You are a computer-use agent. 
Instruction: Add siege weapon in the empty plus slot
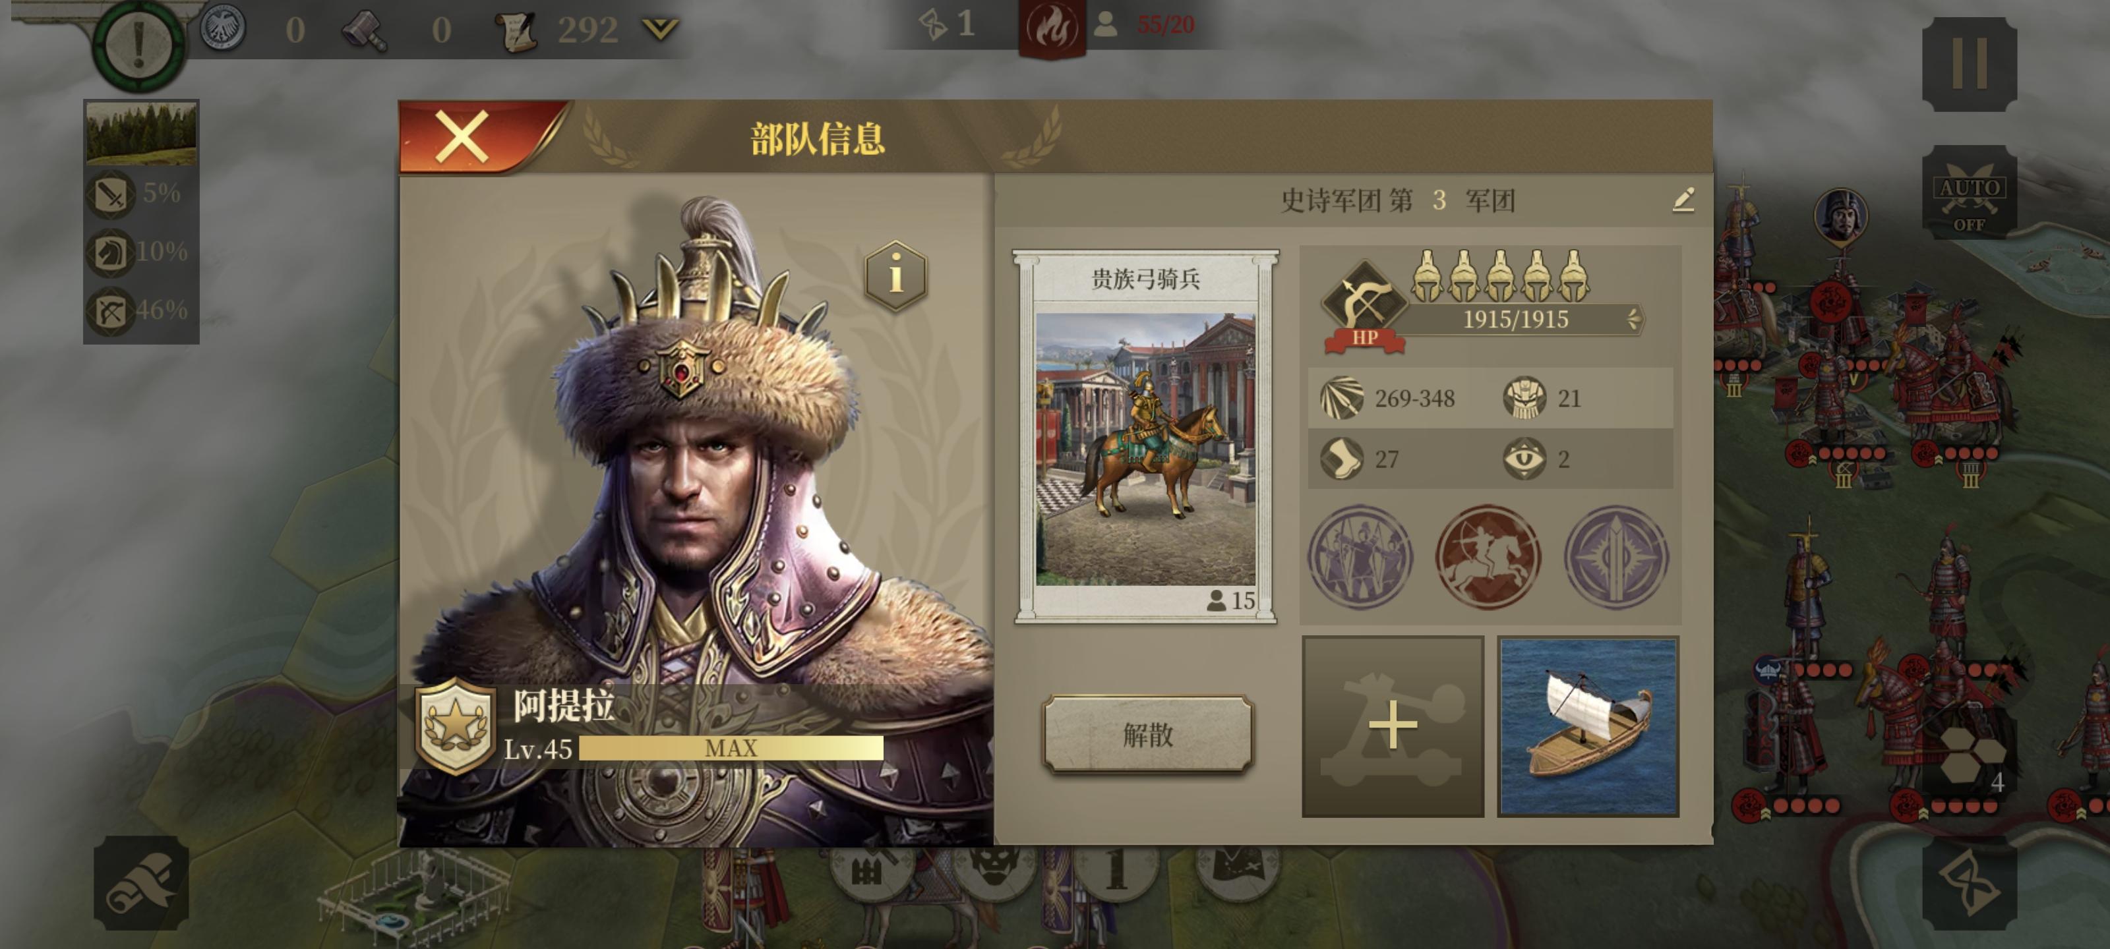tap(1393, 726)
